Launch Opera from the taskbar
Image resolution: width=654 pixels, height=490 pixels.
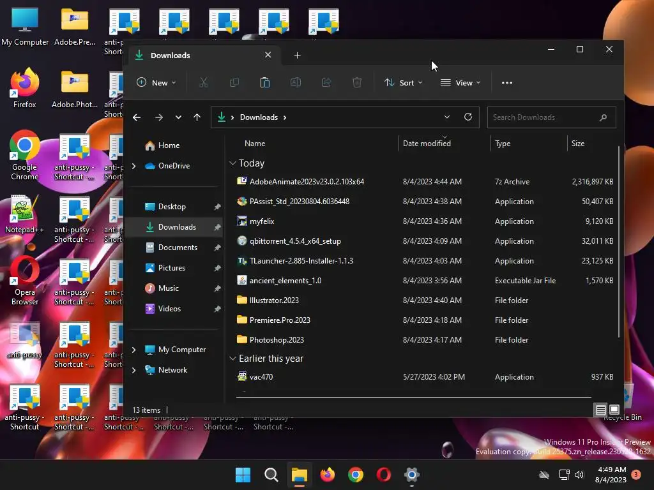click(x=384, y=475)
